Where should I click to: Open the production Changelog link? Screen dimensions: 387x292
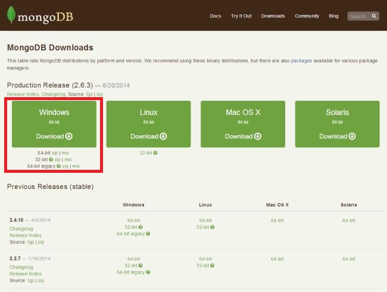pyautogui.click(x=54, y=94)
